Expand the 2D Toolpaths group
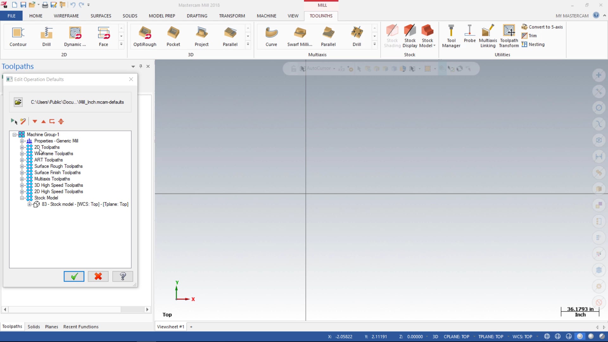 [x=22, y=147]
